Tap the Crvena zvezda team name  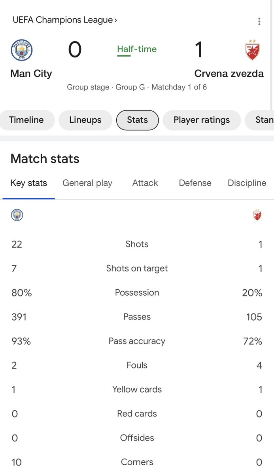point(229,74)
